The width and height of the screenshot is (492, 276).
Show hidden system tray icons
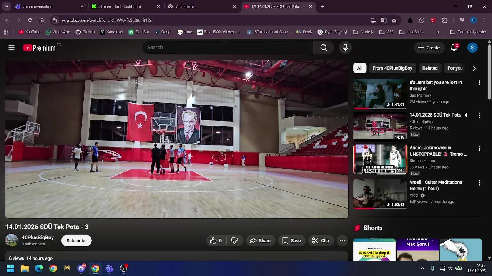click(x=422, y=268)
